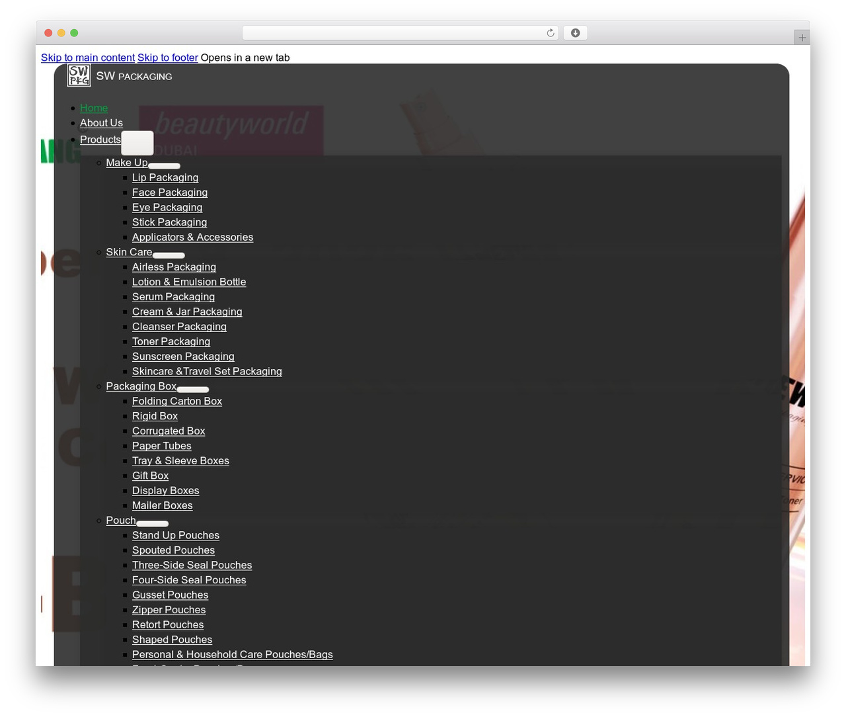Screen dimensions: 846x717
Task: Open Lotion & Emulsion Bottle link
Action: [189, 282]
